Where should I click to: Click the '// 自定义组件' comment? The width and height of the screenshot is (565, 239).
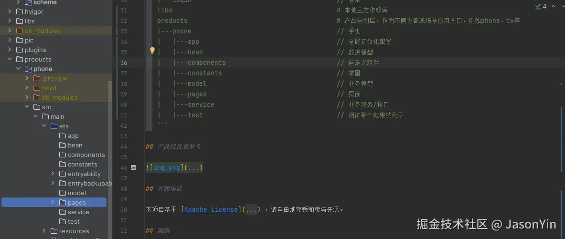click(x=358, y=62)
